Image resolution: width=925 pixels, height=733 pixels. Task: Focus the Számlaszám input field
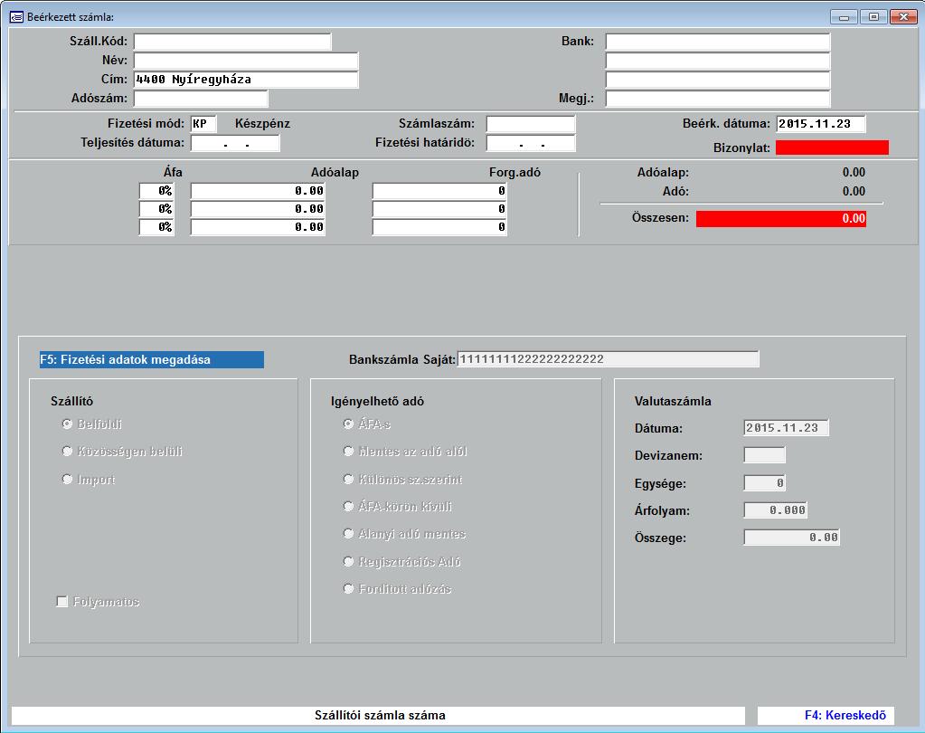click(x=531, y=124)
